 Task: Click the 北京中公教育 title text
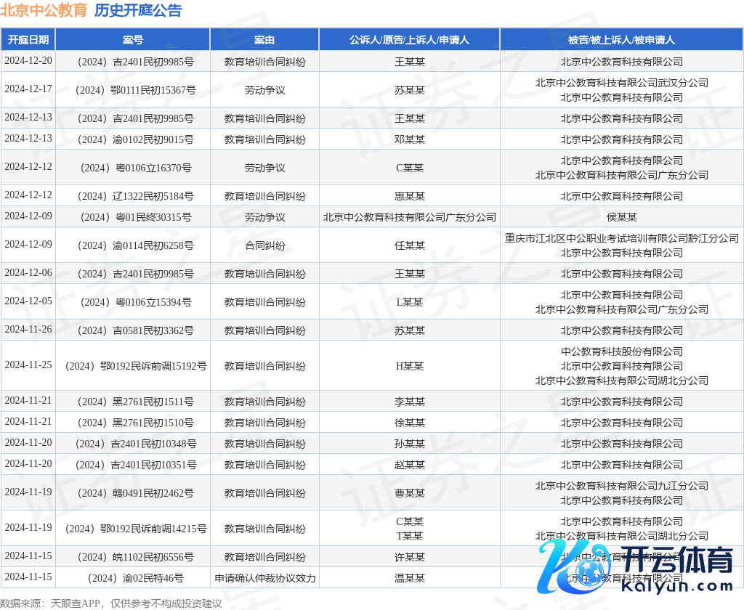pos(44,10)
